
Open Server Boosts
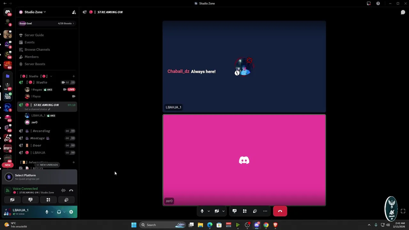[x=47, y=64]
